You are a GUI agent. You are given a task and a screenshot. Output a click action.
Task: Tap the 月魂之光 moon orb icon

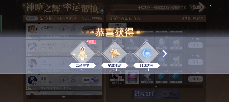pyautogui.click(x=147, y=53)
